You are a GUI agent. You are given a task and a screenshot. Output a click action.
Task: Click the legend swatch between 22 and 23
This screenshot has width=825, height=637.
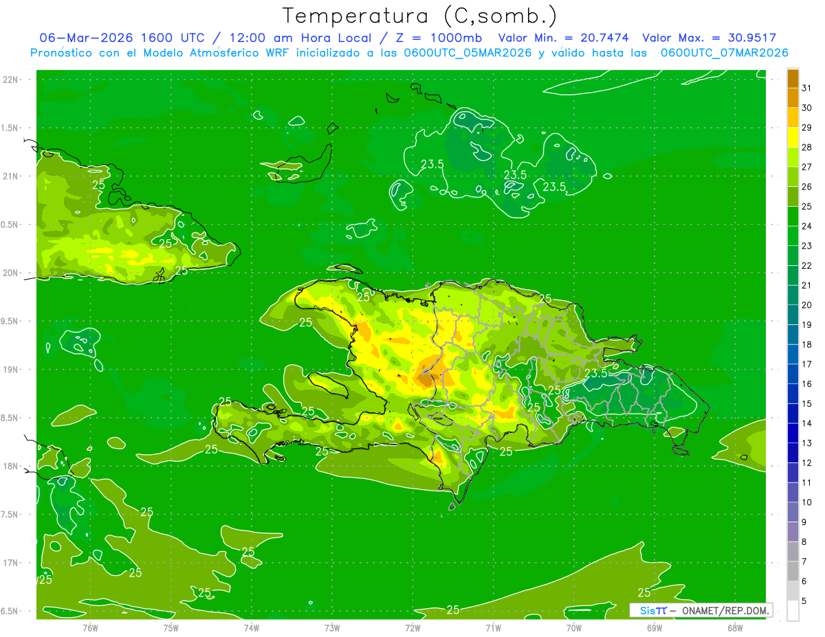click(793, 256)
